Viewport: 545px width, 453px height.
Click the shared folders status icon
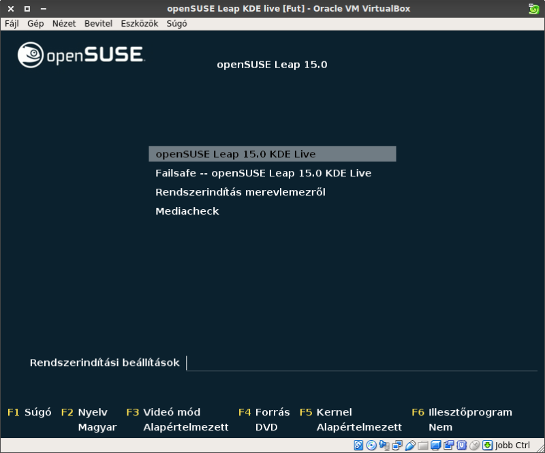pos(423,445)
